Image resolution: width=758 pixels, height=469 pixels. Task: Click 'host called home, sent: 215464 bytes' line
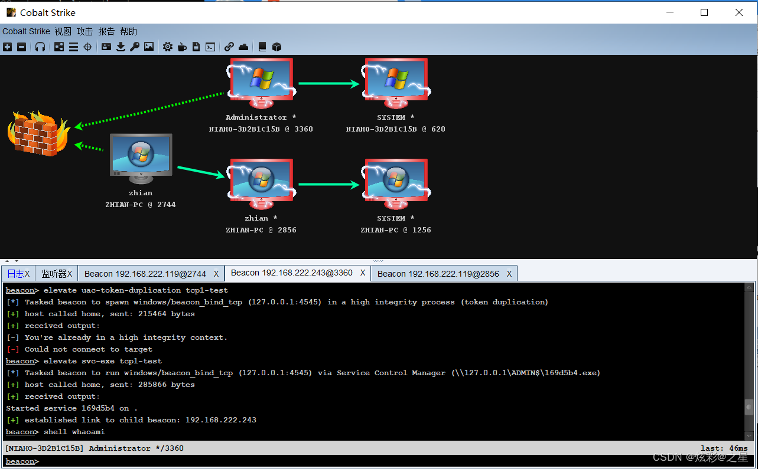[x=100, y=314]
